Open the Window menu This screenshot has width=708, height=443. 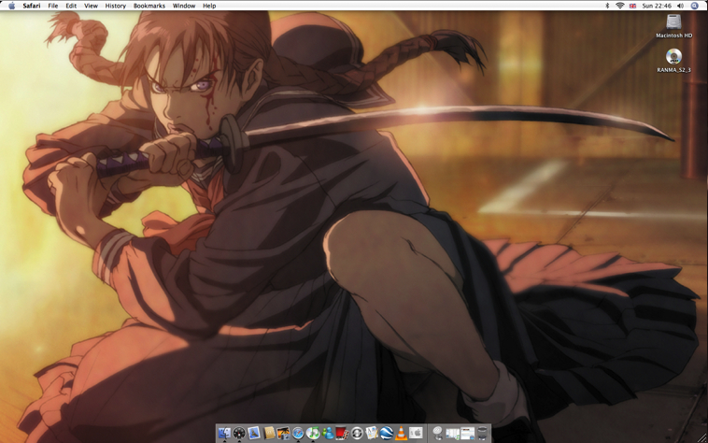click(x=184, y=6)
